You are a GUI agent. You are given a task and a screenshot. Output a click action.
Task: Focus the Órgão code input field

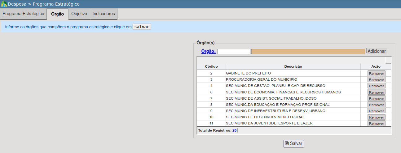pyautogui.click(x=234, y=52)
